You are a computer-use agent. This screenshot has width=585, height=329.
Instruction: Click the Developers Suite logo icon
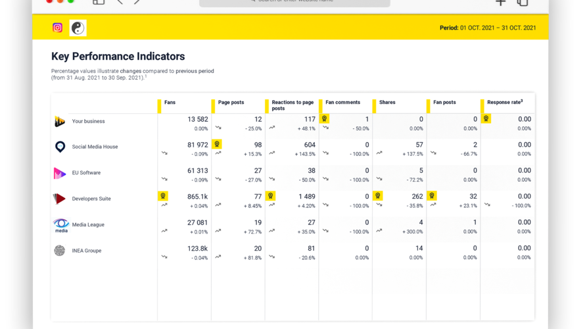click(x=59, y=199)
